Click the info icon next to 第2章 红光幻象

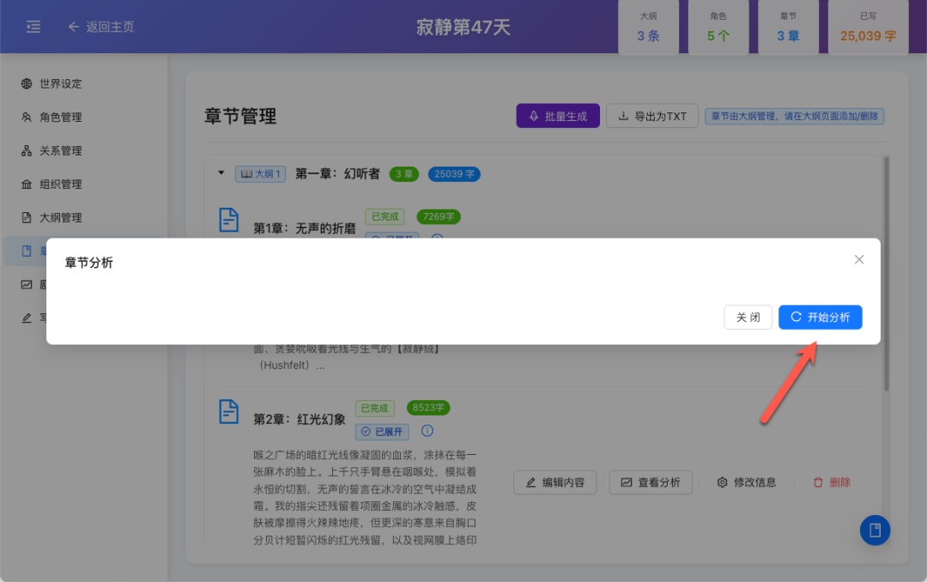427,432
